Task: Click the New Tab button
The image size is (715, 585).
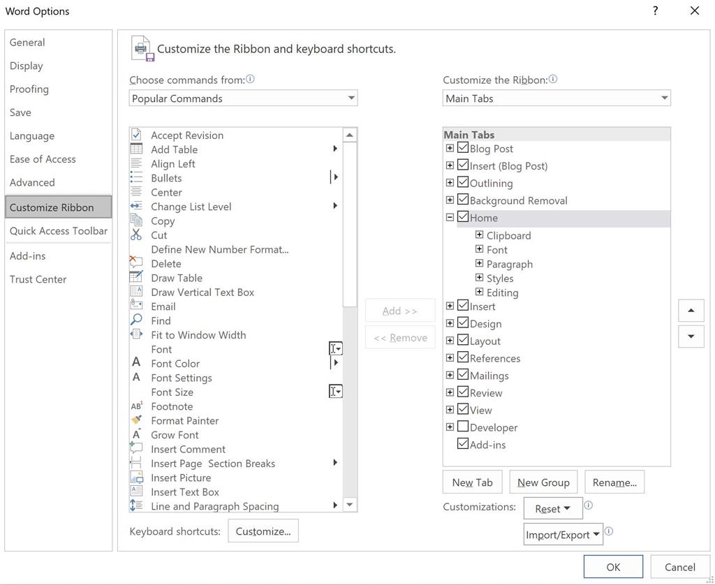Action: [x=473, y=482]
